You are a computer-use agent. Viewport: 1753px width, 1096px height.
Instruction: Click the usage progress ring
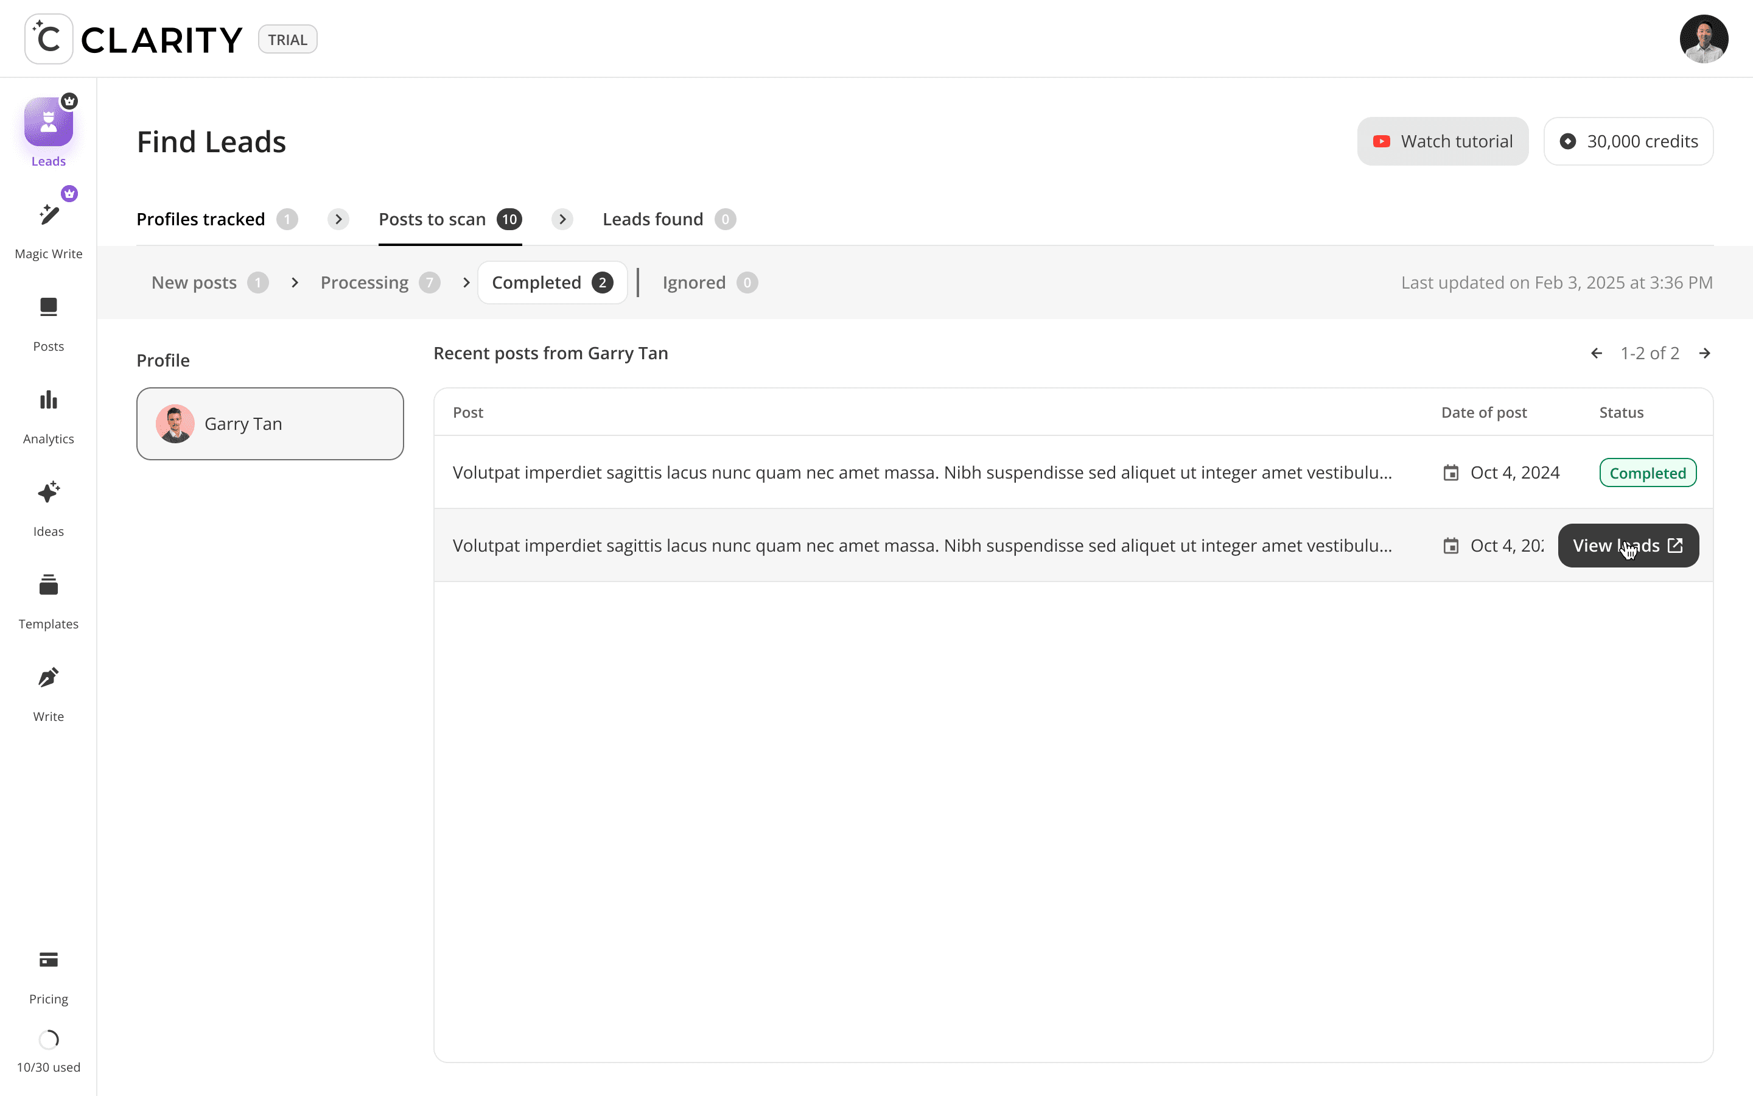pos(49,1039)
